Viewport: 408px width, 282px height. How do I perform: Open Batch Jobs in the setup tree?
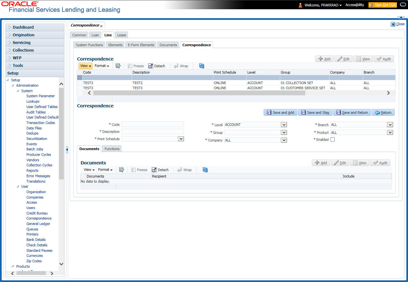(35, 149)
